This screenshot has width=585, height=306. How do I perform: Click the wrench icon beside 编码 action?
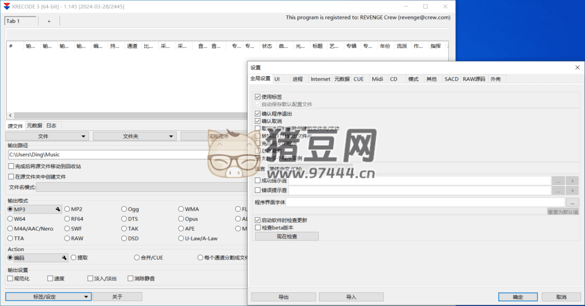pyautogui.click(x=65, y=258)
